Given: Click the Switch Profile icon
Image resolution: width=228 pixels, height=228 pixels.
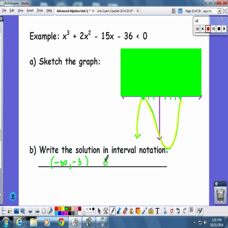Looking at the screenshot, I should [x=10, y=211].
